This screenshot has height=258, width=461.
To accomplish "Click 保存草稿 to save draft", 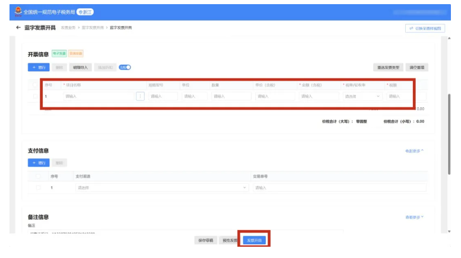I will click(205, 240).
